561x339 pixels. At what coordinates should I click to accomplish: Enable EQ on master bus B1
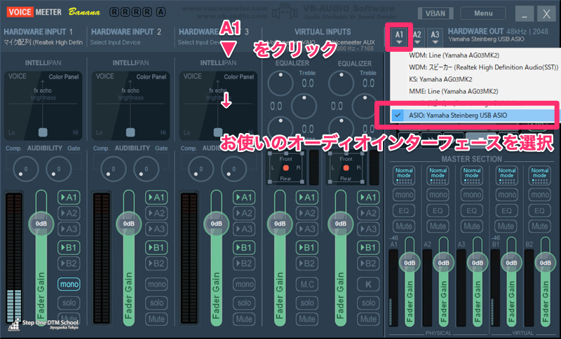tap(506, 211)
